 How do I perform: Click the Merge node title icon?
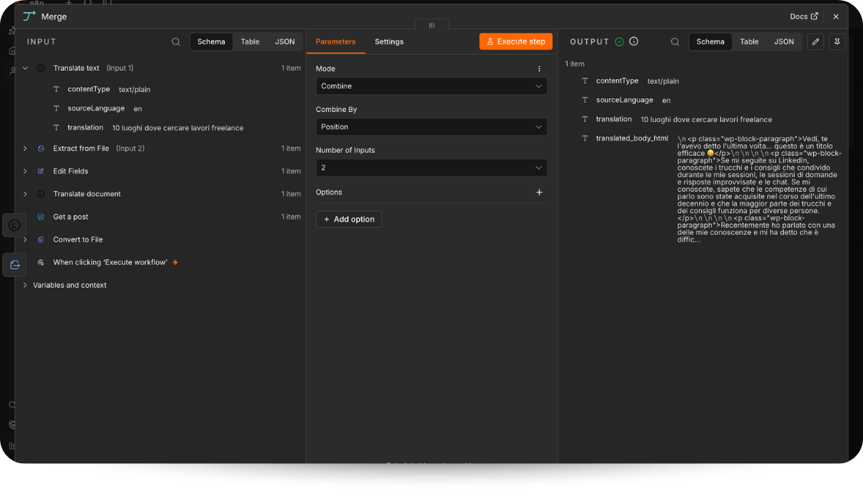(29, 17)
